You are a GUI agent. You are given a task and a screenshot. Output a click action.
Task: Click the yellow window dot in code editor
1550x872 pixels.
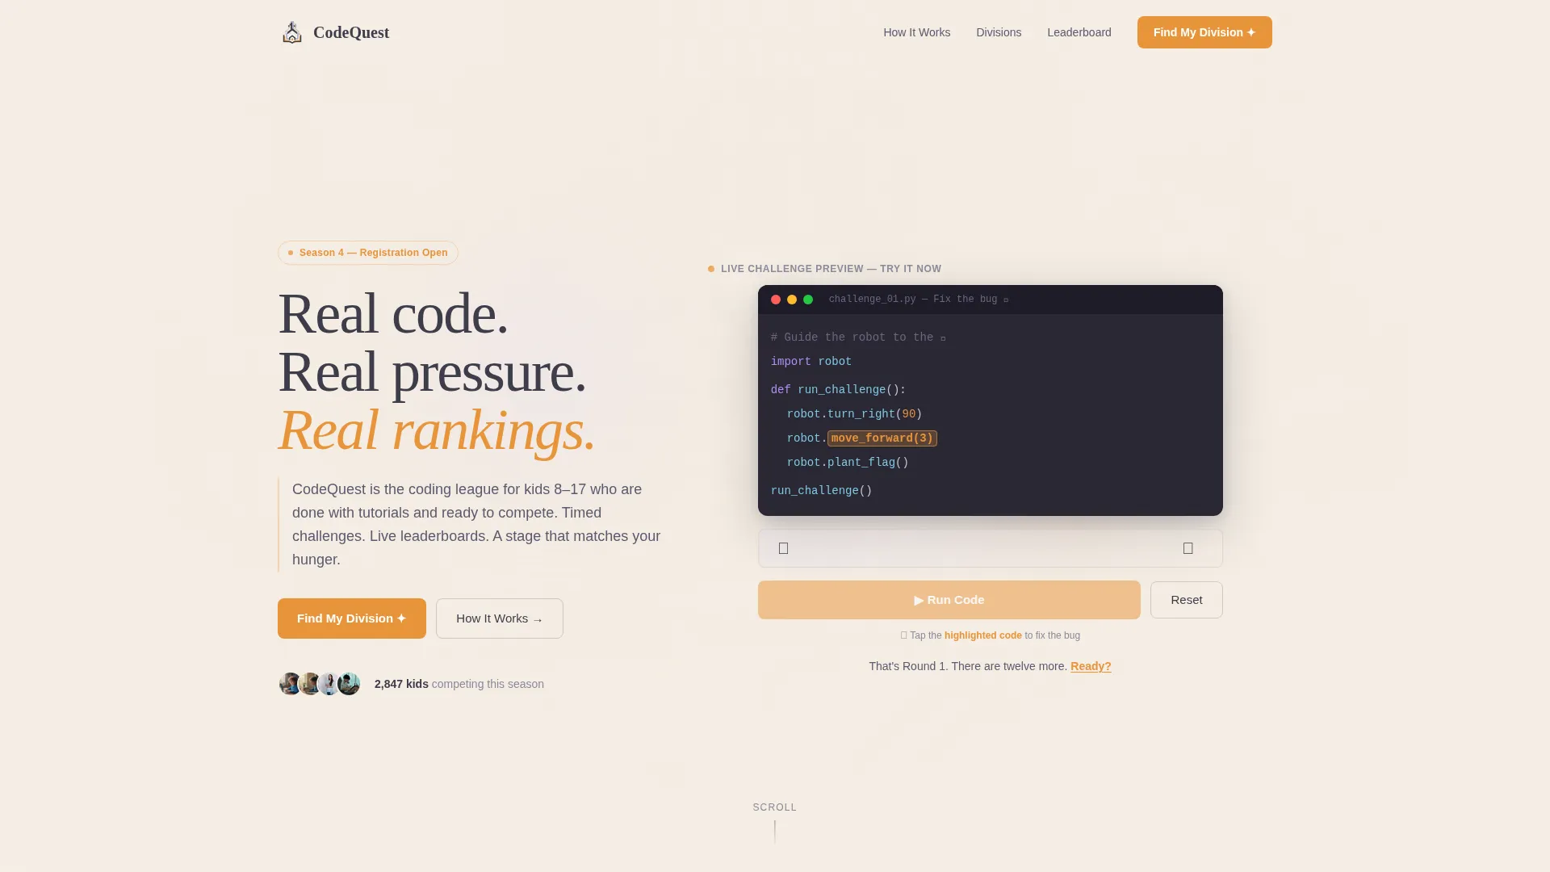pos(792,300)
